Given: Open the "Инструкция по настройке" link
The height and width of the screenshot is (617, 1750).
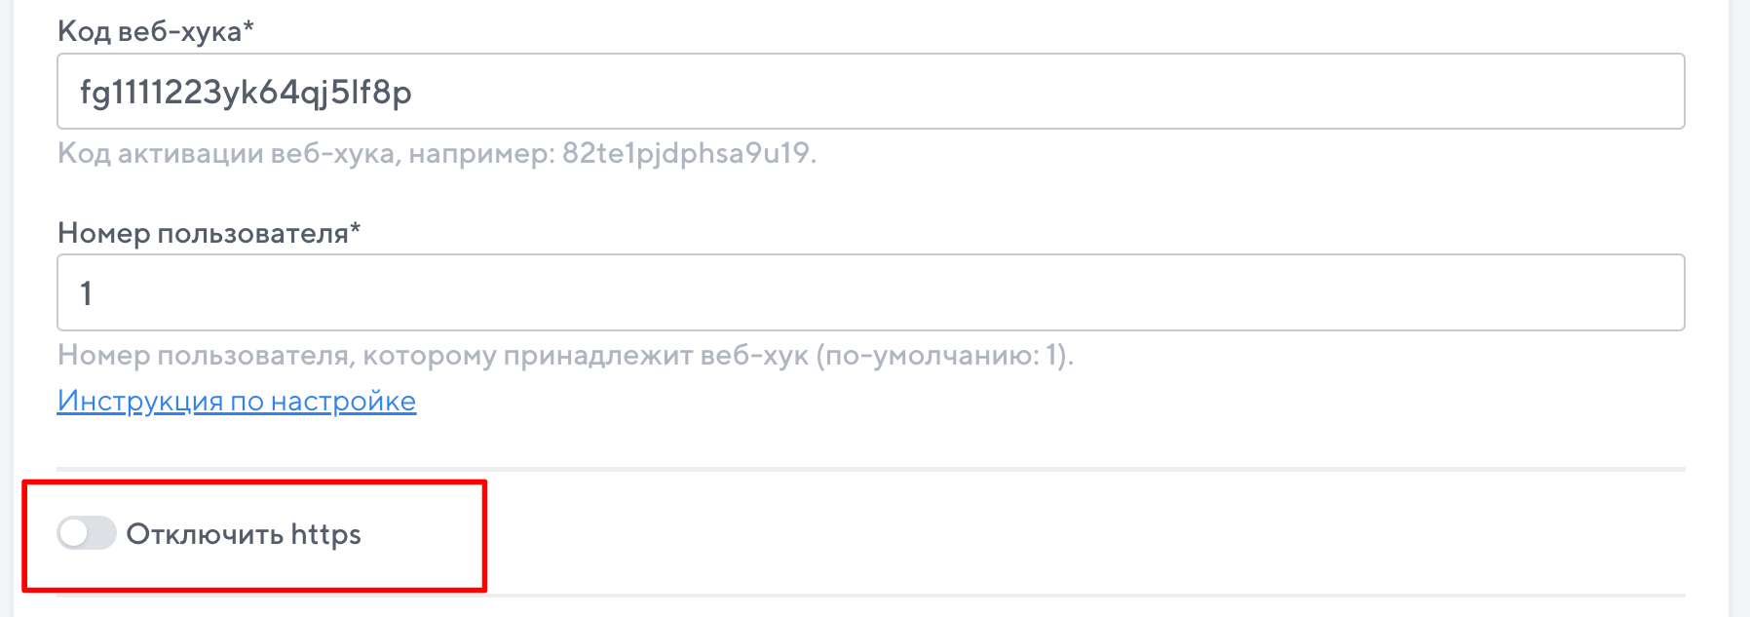Looking at the screenshot, I should [x=237, y=401].
